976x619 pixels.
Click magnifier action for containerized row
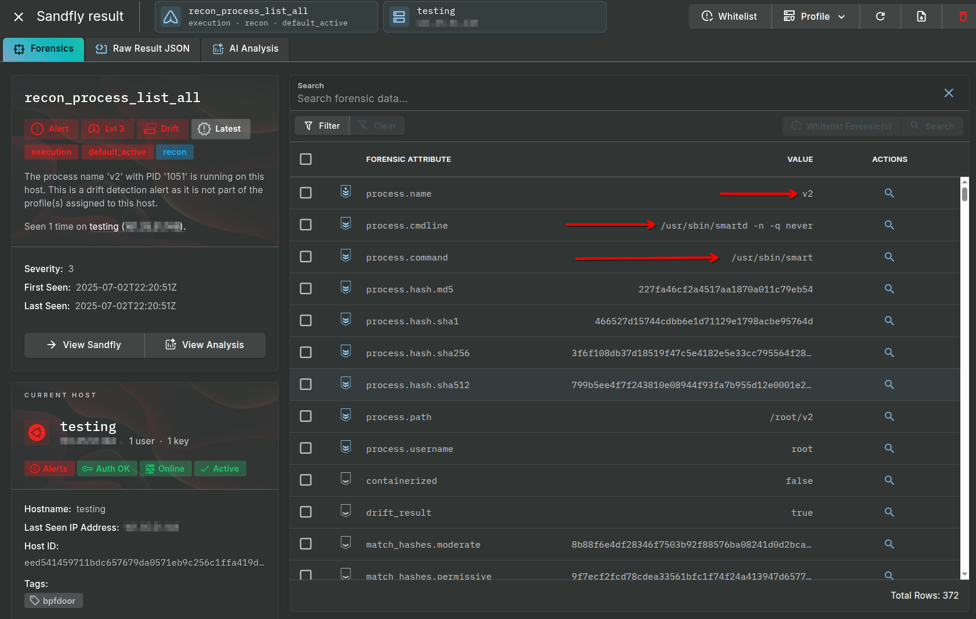coord(889,480)
